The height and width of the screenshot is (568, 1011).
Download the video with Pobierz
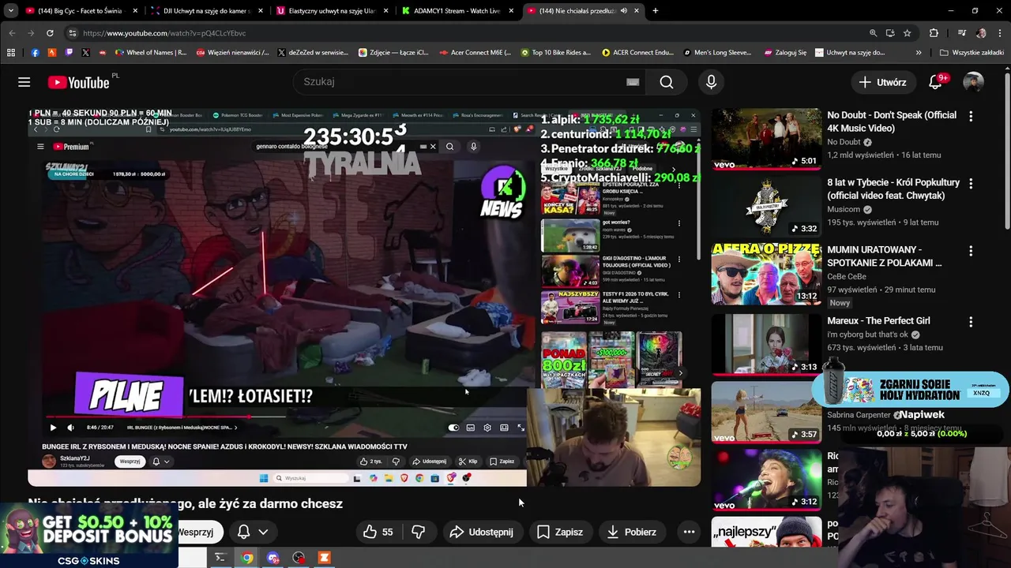631,532
